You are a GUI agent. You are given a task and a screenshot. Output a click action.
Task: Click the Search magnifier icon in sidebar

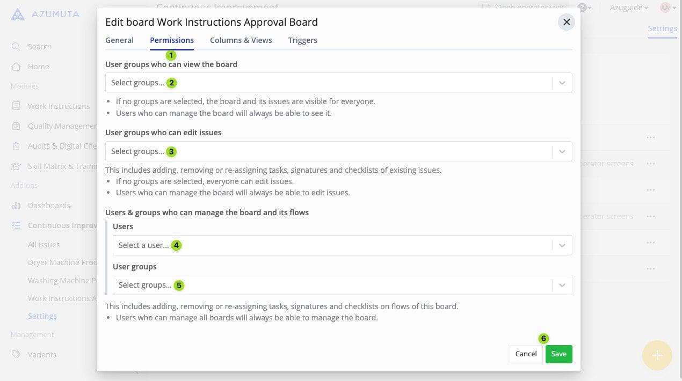pos(16,47)
